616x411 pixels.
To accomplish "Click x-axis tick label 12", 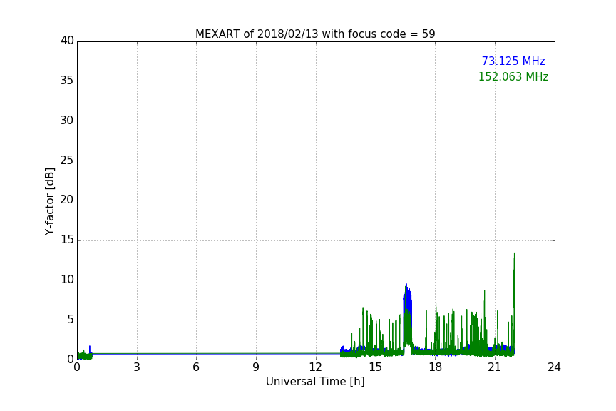I will (316, 367).
